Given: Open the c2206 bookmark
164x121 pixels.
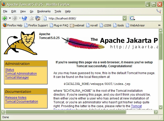Looking at the screenshot, I should tap(105, 25).
